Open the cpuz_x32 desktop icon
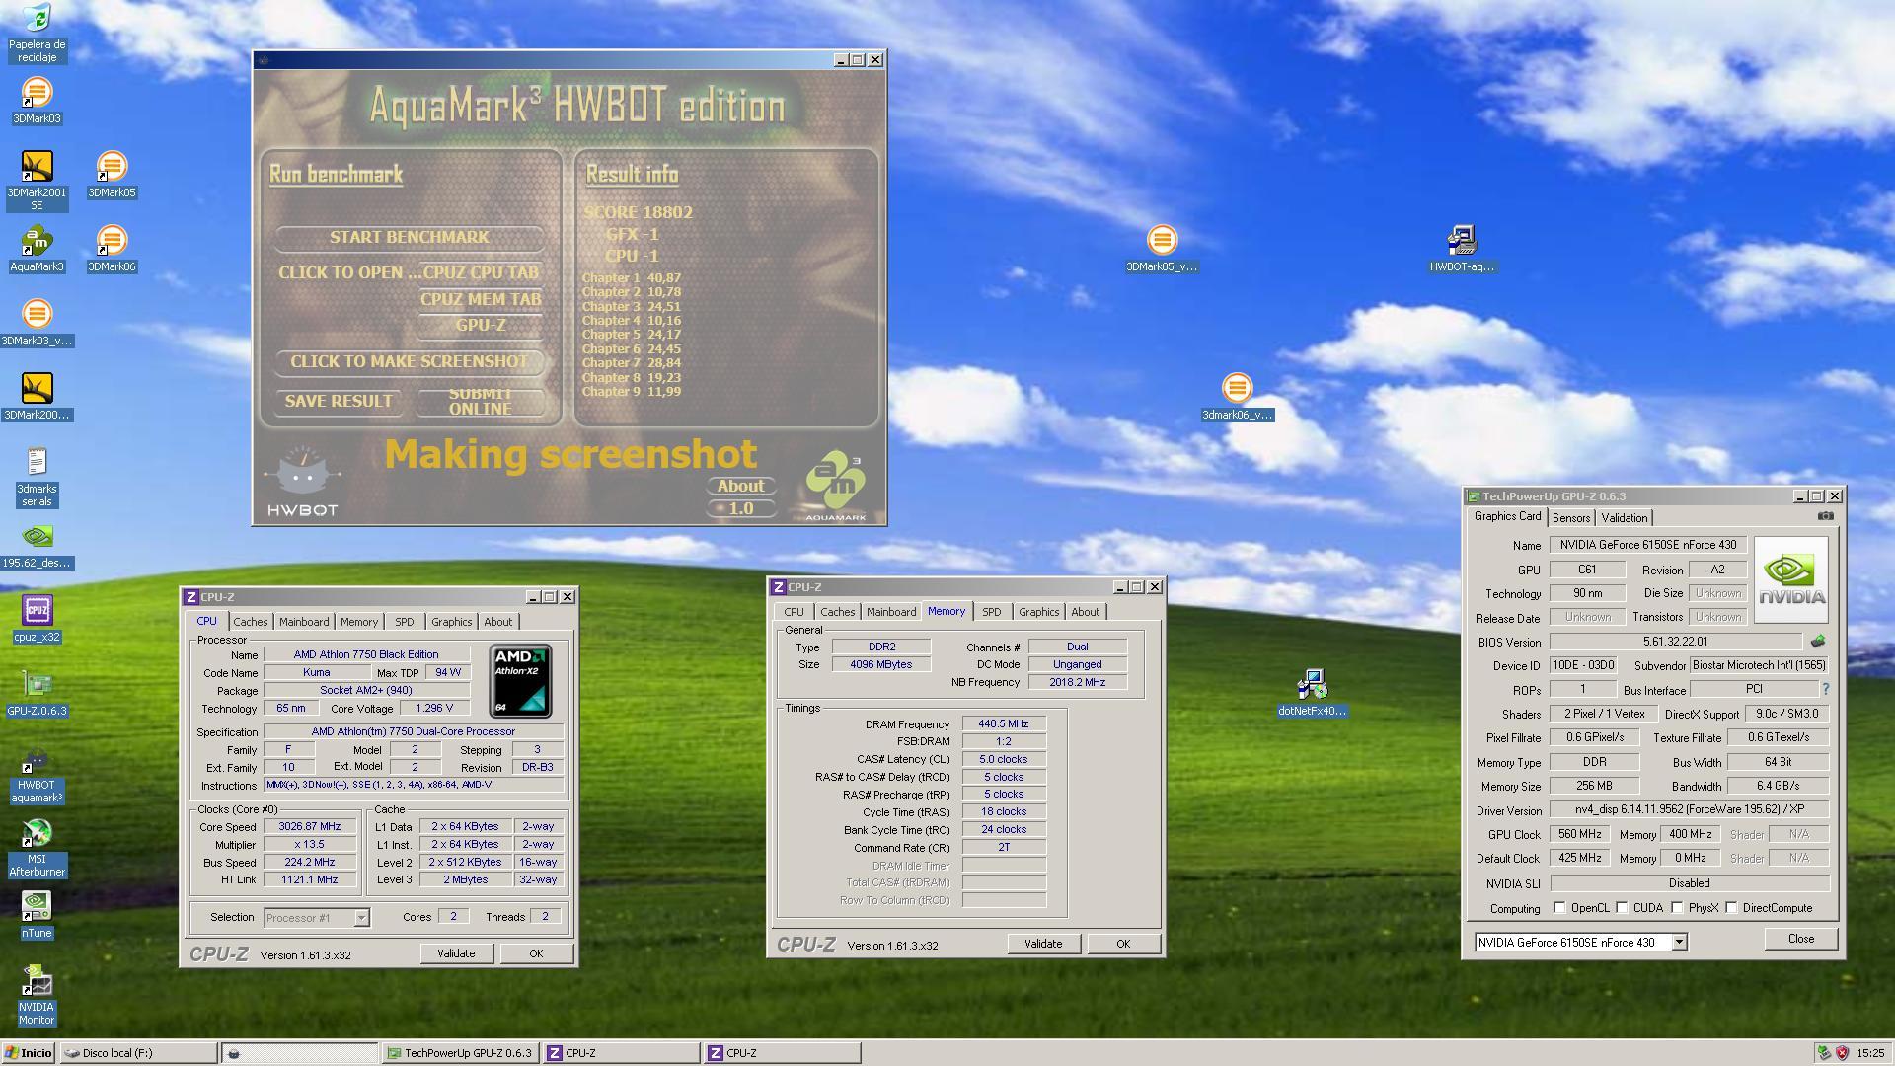 (x=37, y=619)
